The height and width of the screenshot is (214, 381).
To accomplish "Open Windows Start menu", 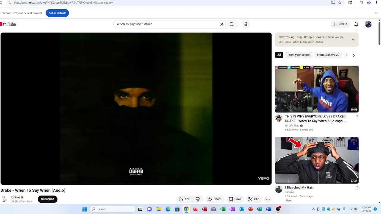I will pos(85,209).
